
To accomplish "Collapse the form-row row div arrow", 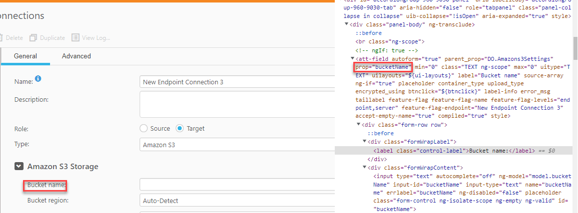I will pyautogui.click(x=358, y=125).
